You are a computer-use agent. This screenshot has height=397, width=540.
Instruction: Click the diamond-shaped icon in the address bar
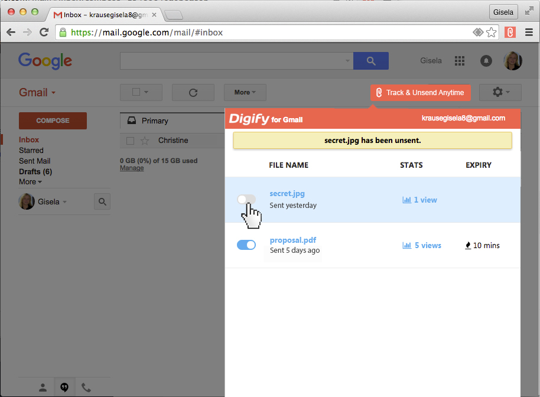tap(478, 32)
